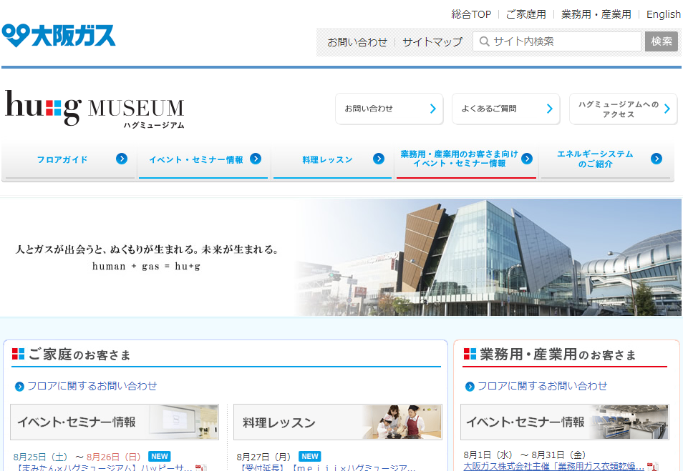Viewport: 683px width, 471px height.
Task: Click the magnifier icon in search box
Action: (x=484, y=41)
